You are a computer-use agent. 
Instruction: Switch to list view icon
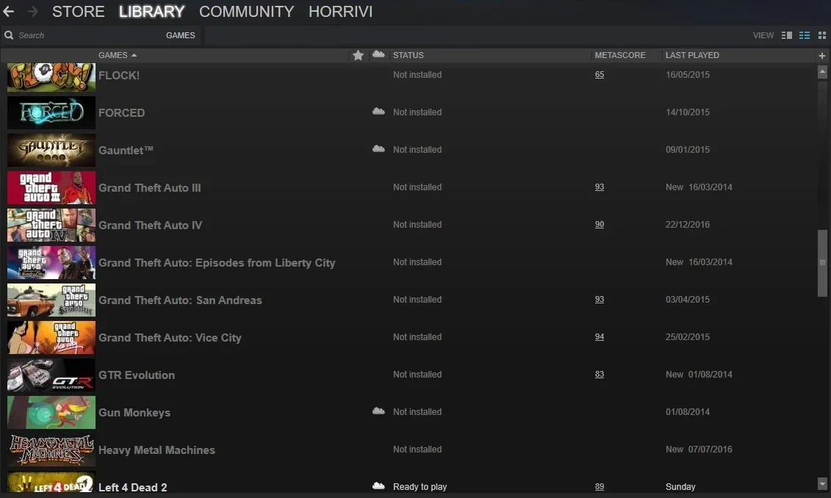pos(805,35)
